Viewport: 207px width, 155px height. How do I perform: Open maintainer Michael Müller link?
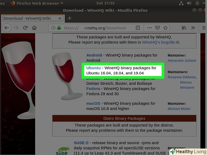click(179, 109)
